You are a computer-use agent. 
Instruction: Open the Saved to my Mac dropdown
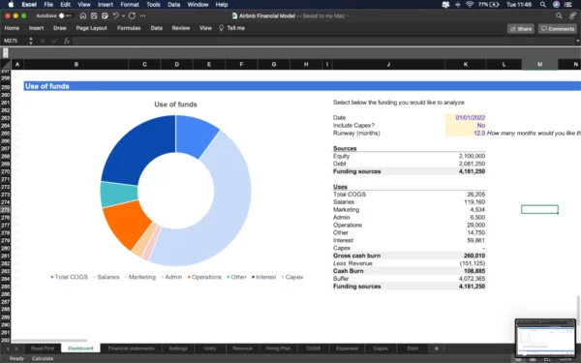coord(325,15)
